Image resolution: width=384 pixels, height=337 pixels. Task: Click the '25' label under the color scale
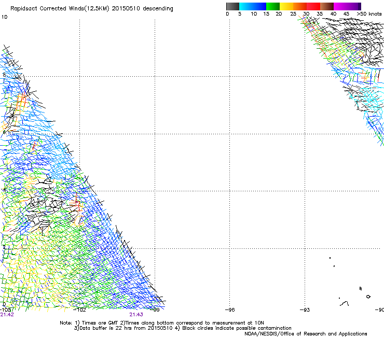(293, 14)
